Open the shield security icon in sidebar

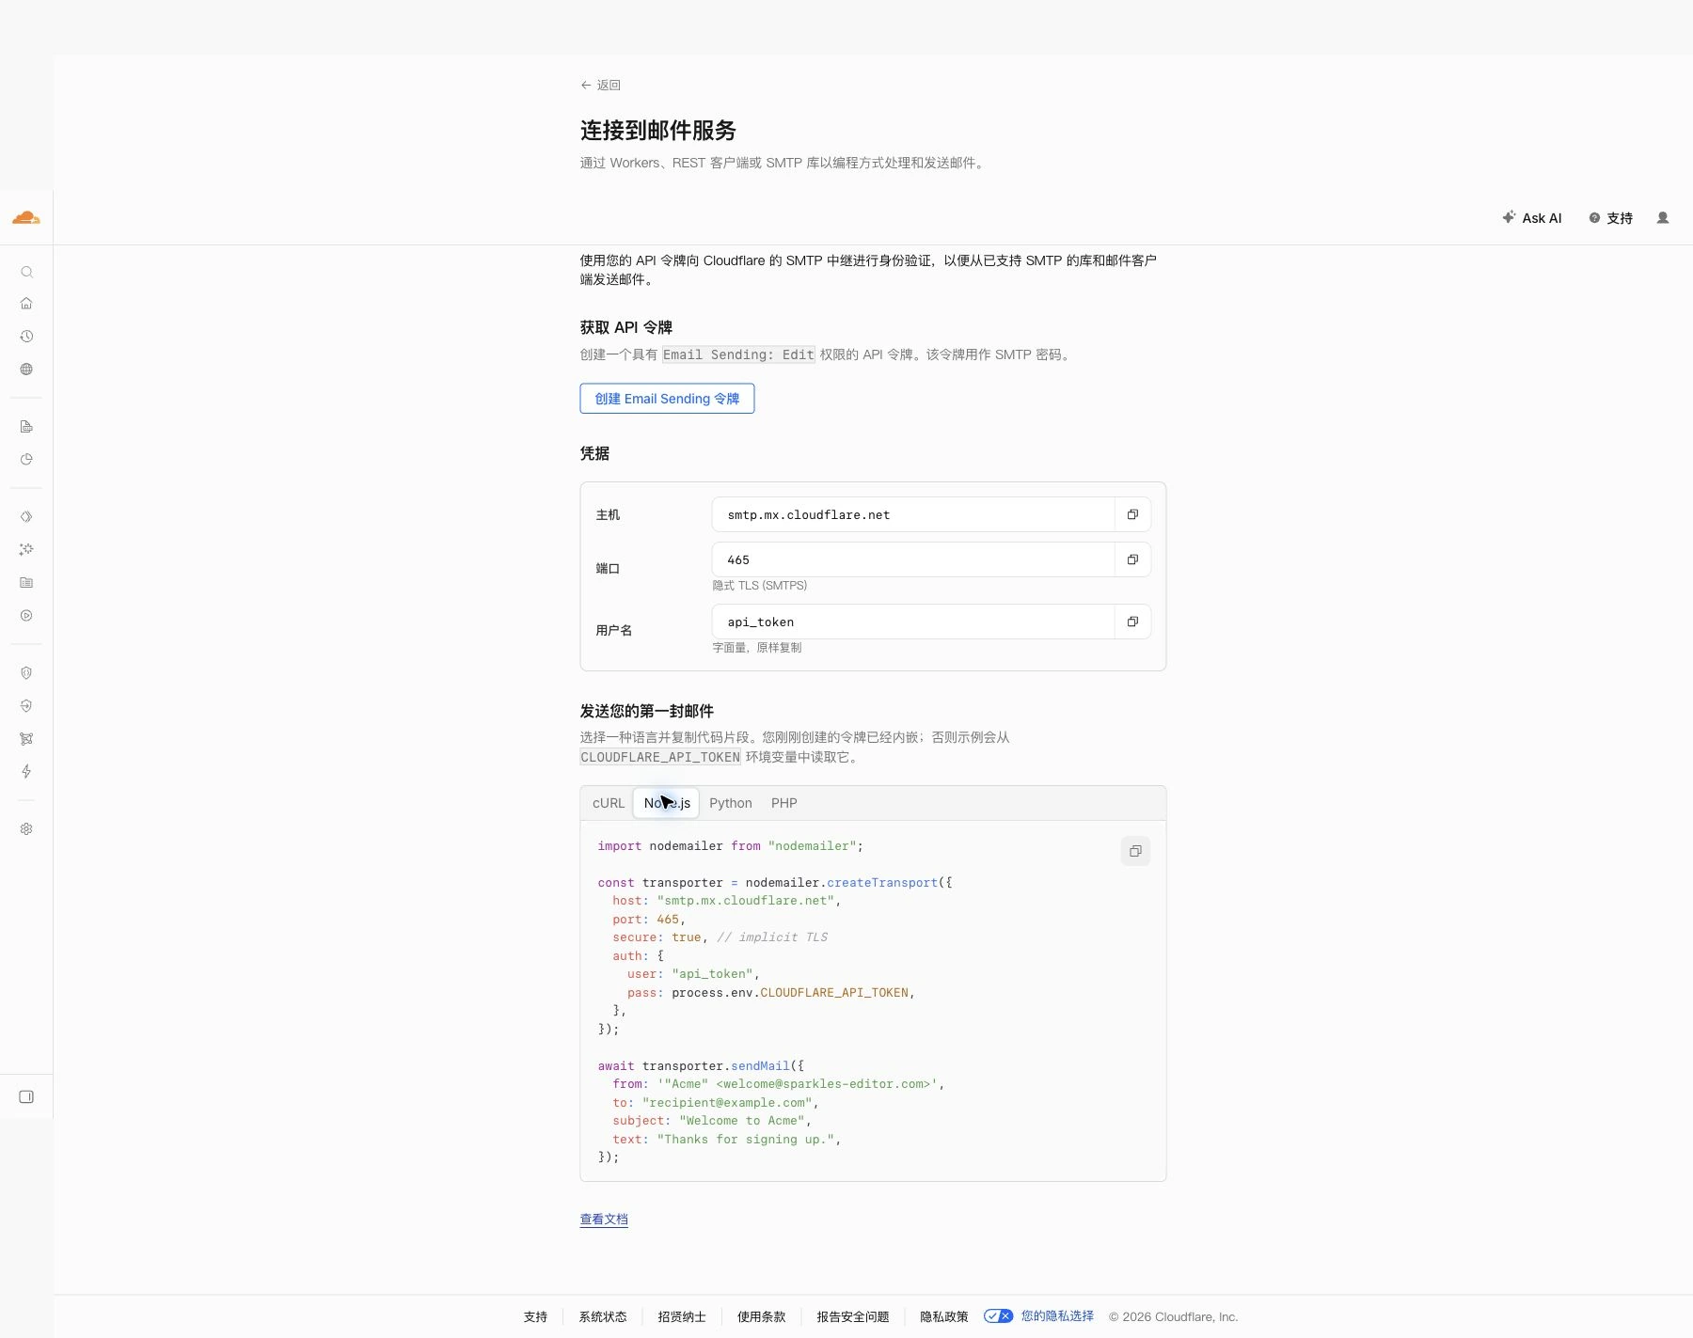tap(26, 672)
